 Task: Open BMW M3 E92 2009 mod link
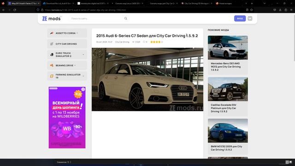click(x=226, y=148)
